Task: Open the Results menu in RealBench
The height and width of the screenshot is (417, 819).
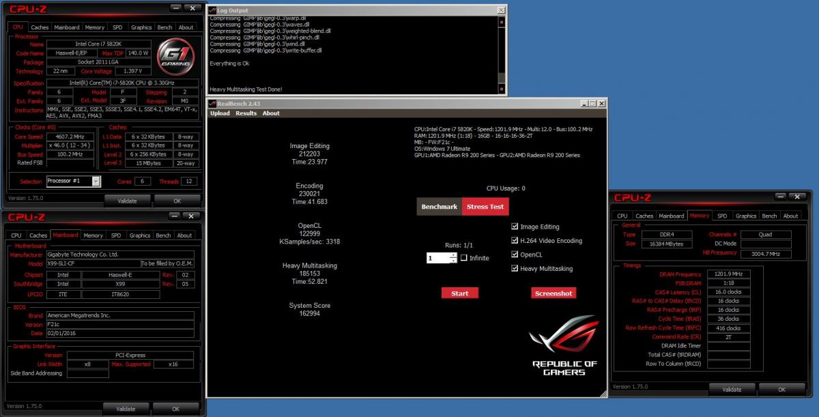Action: pos(246,113)
